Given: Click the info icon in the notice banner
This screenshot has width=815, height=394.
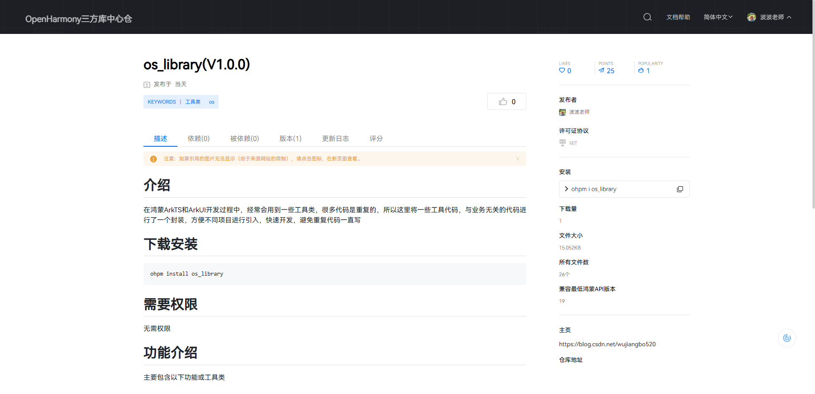Looking at the screenshot, I should click(153, 159).
